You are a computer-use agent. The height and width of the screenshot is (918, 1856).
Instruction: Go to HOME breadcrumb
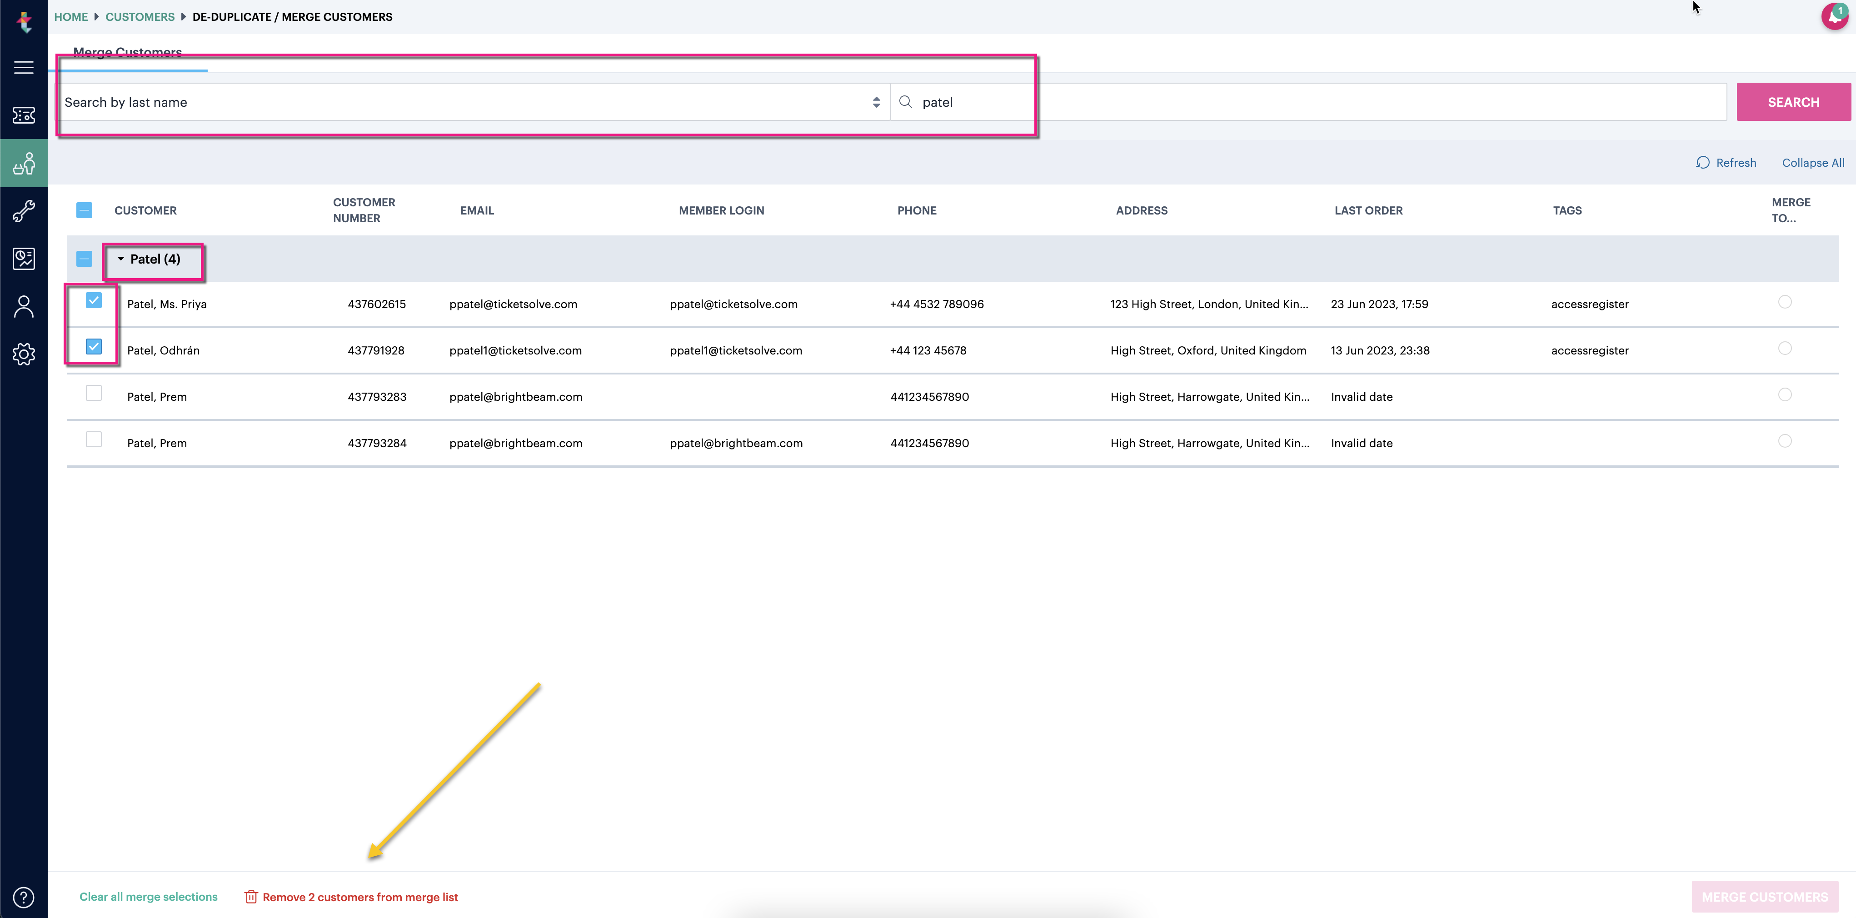tap(70, 16)
